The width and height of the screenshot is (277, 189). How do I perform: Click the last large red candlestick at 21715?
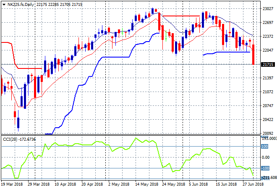[x=253, y=55]
